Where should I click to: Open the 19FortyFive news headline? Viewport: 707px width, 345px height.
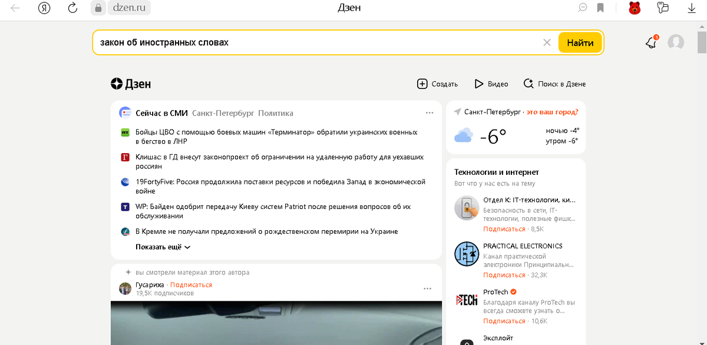pyautogui.click(x=280, y=187)
